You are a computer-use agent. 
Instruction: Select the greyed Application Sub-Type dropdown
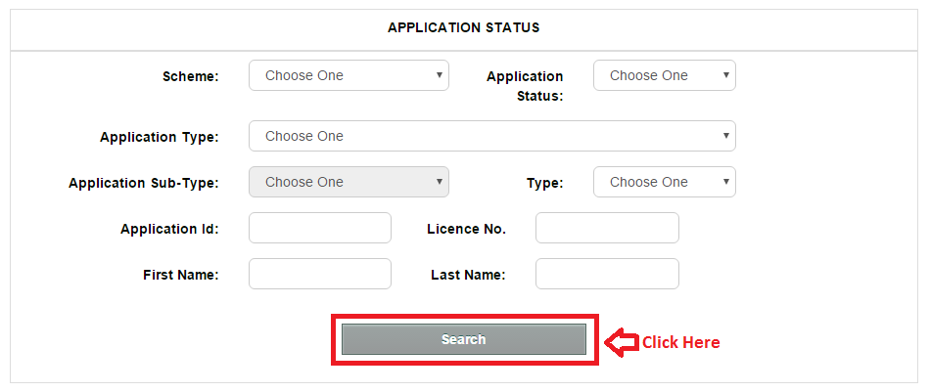[x=349, y=182]
